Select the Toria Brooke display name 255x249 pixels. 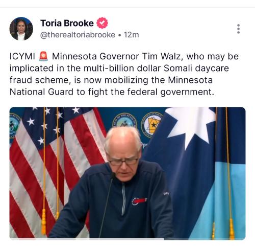[67, 23]
